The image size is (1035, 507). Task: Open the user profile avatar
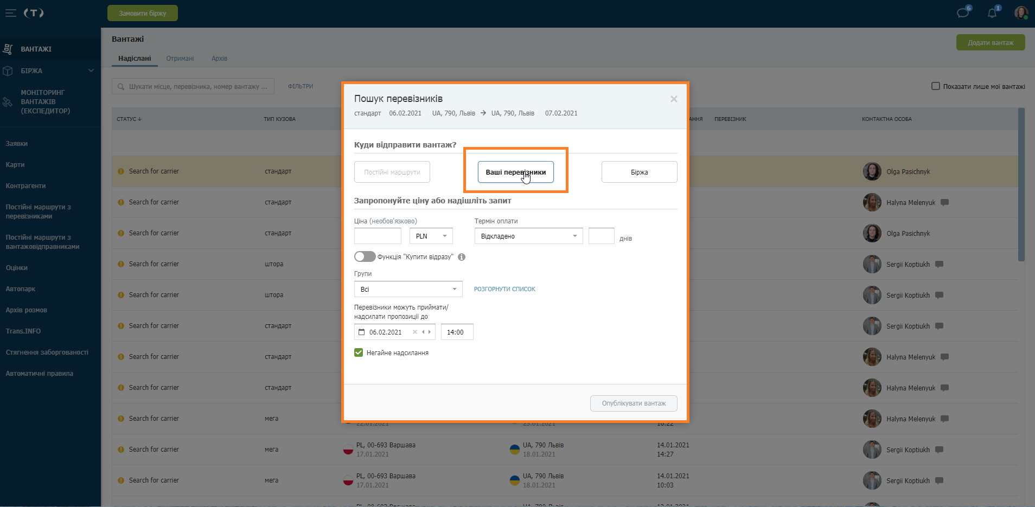1021,13
